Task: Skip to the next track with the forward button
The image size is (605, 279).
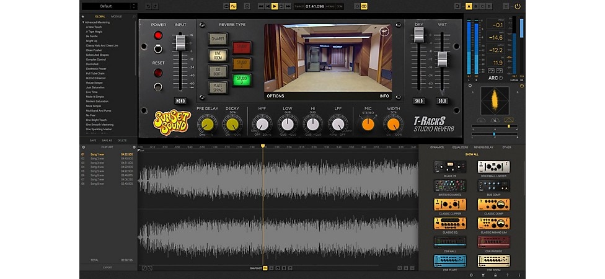Action: (288, 6)
